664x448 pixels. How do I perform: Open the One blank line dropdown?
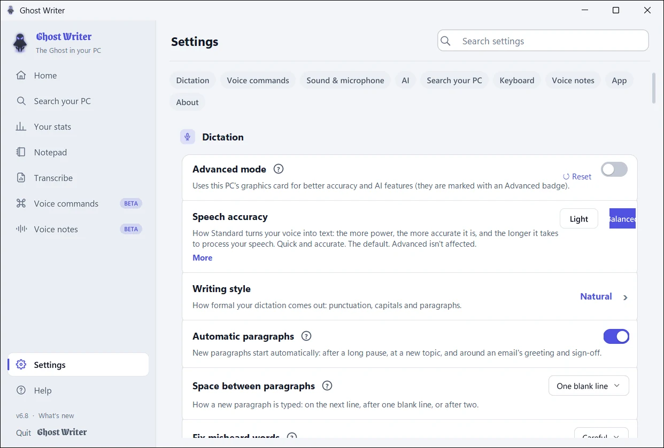(589, 386)
